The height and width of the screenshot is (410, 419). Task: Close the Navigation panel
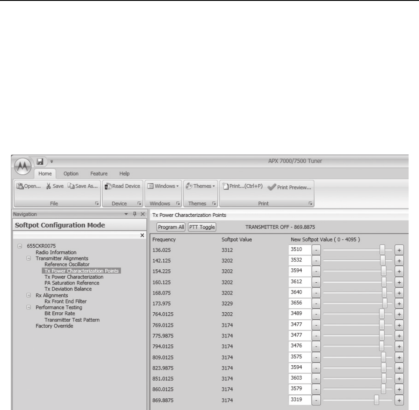143,214
